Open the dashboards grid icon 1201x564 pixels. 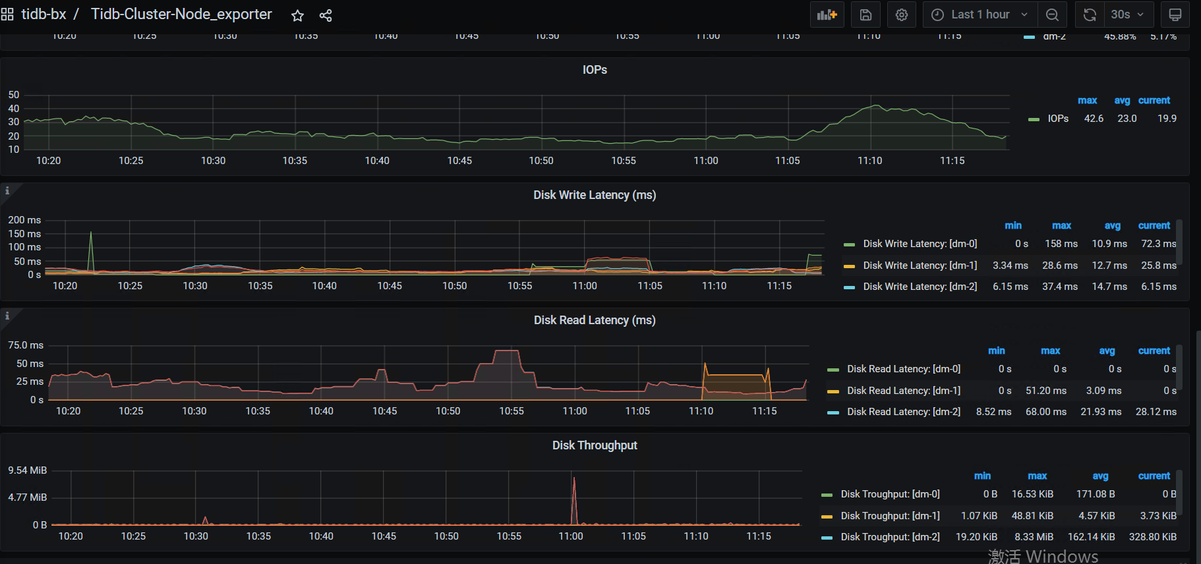(x=7, y=14)
